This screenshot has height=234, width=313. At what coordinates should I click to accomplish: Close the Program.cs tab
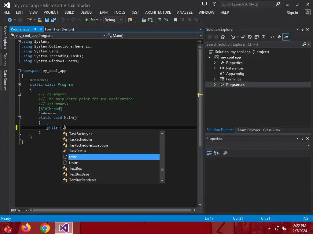[41, 29]
